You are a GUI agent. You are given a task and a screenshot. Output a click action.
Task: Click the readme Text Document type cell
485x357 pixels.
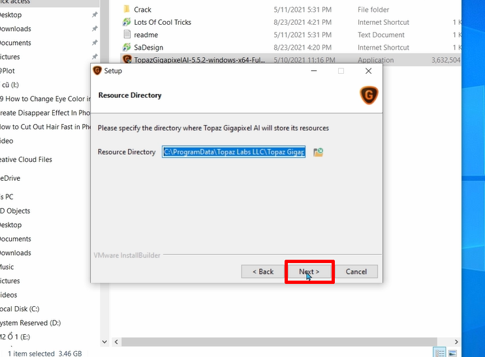(x=381, y=35)
